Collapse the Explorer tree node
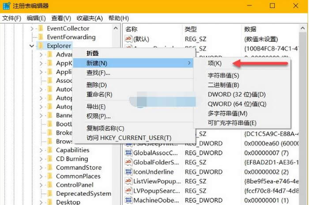 pyautogui.click(x=32, y=46)
